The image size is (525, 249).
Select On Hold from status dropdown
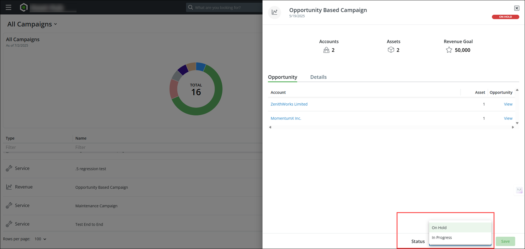460,228
